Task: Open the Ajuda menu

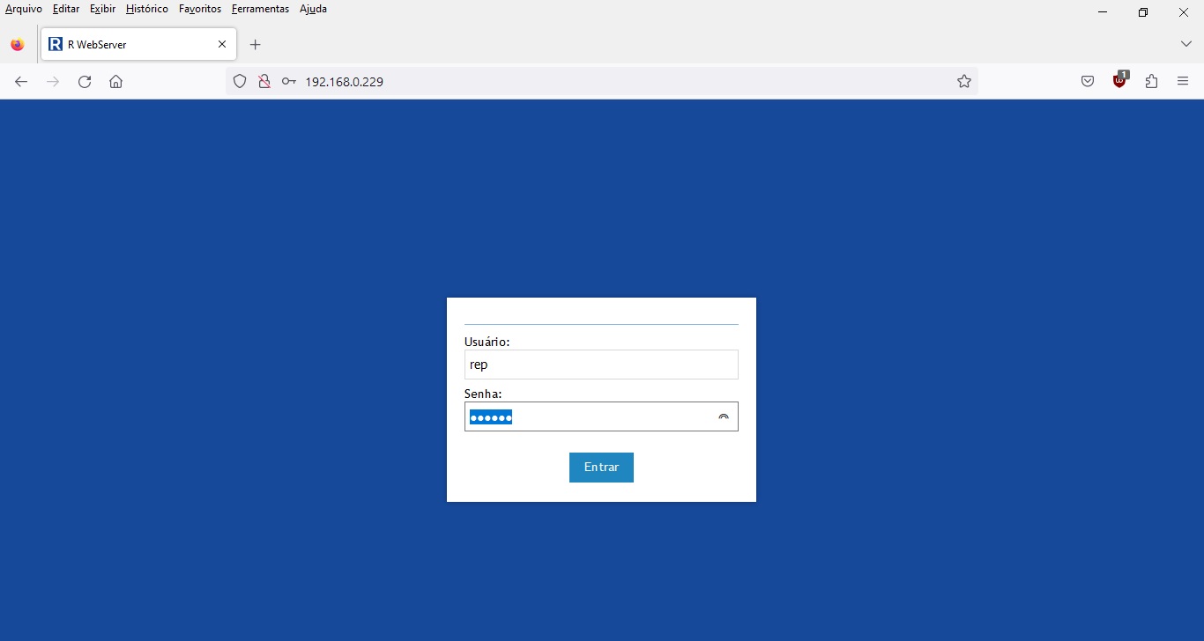Action: [x=313, y=9]
